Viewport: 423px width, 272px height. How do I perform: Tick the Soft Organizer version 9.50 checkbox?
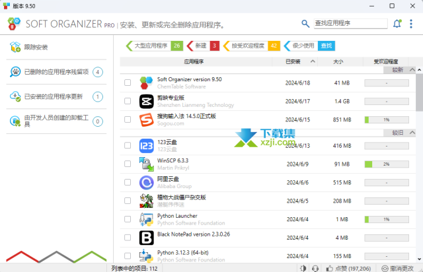coord(128,83)
